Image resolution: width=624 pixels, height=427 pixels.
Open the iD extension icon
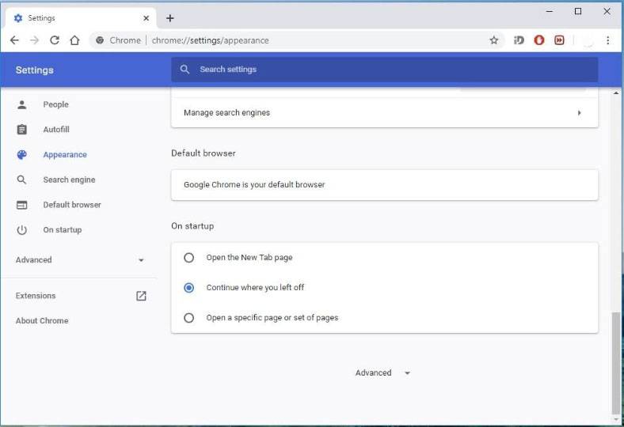pos(519,40)
